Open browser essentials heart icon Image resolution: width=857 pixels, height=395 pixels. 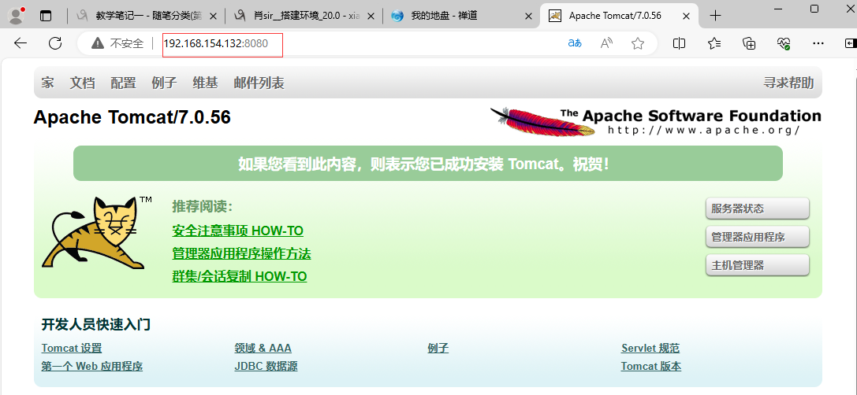coord(784,43)
